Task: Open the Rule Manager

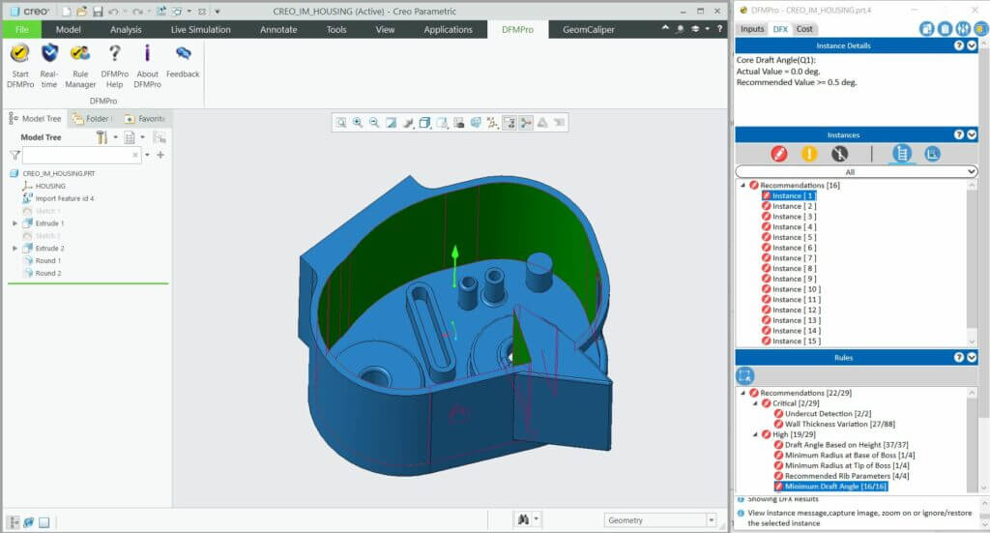Action: click(80, 66)
